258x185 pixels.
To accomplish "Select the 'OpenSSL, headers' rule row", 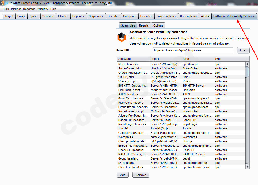I will tap(181, 150).
